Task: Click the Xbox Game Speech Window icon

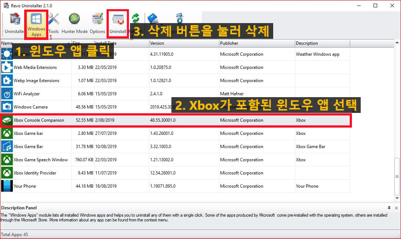Action: 7,160
